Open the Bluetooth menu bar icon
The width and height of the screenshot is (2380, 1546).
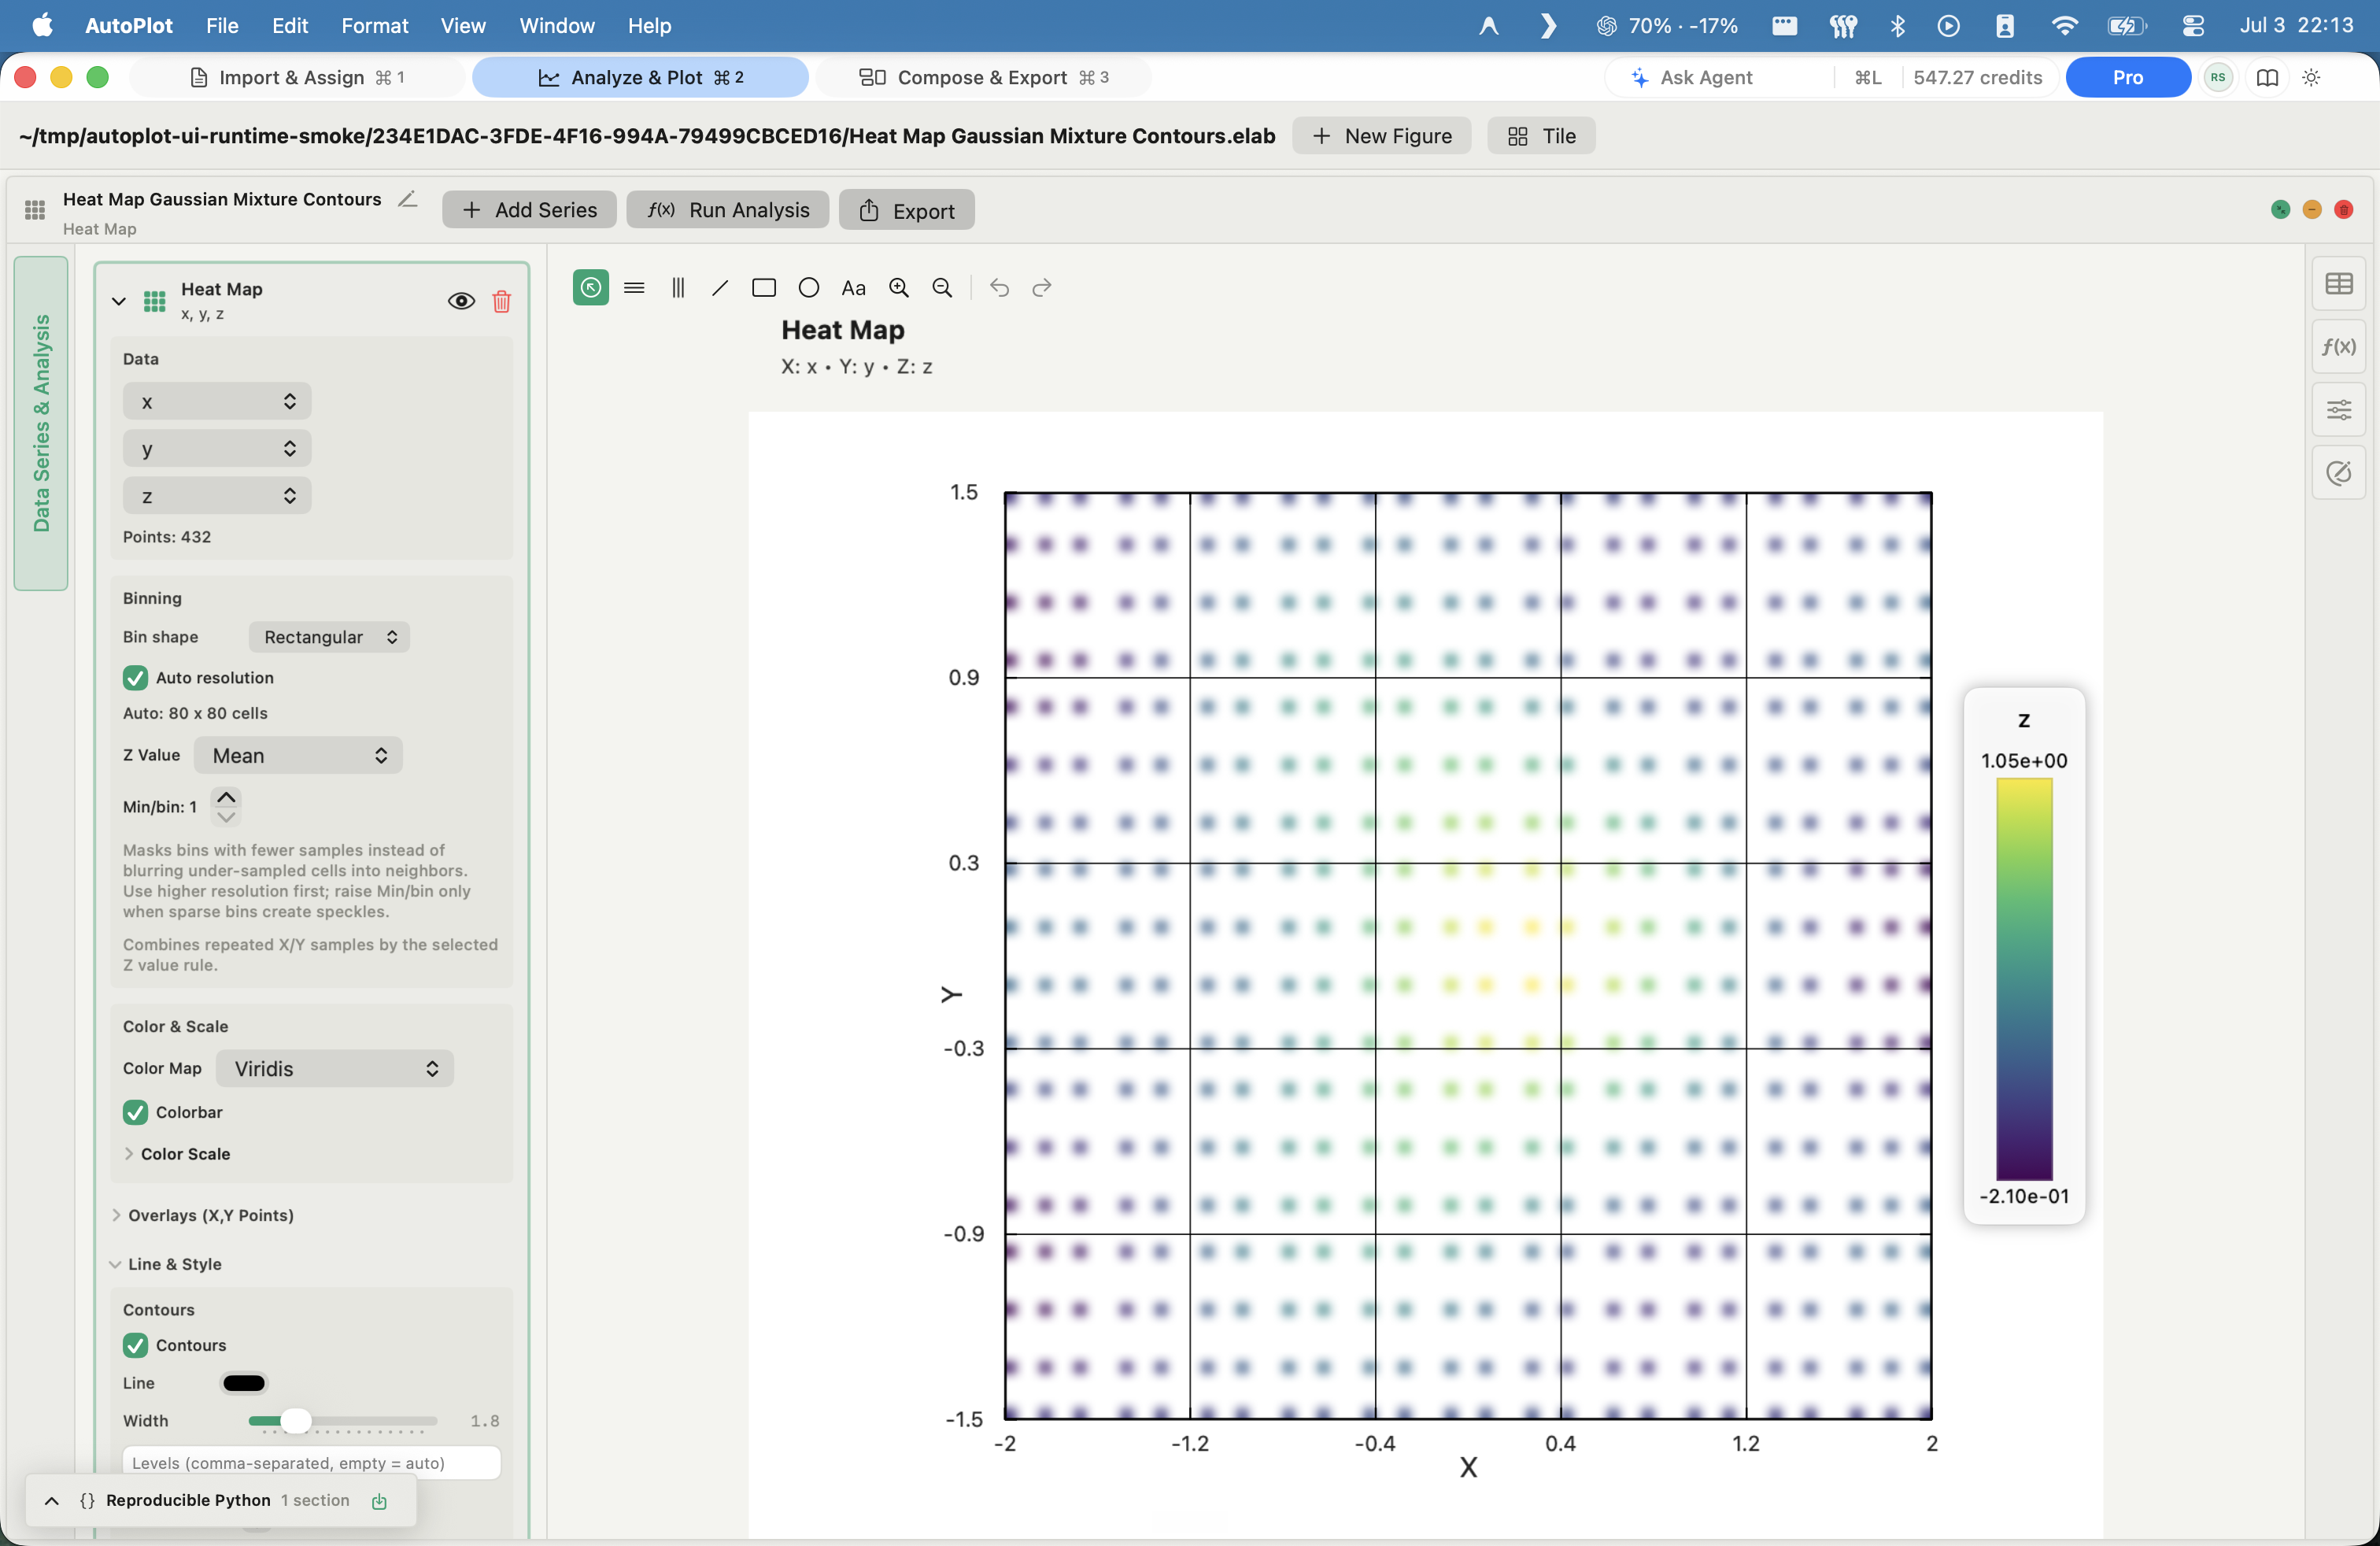(x=1898, y=25)
